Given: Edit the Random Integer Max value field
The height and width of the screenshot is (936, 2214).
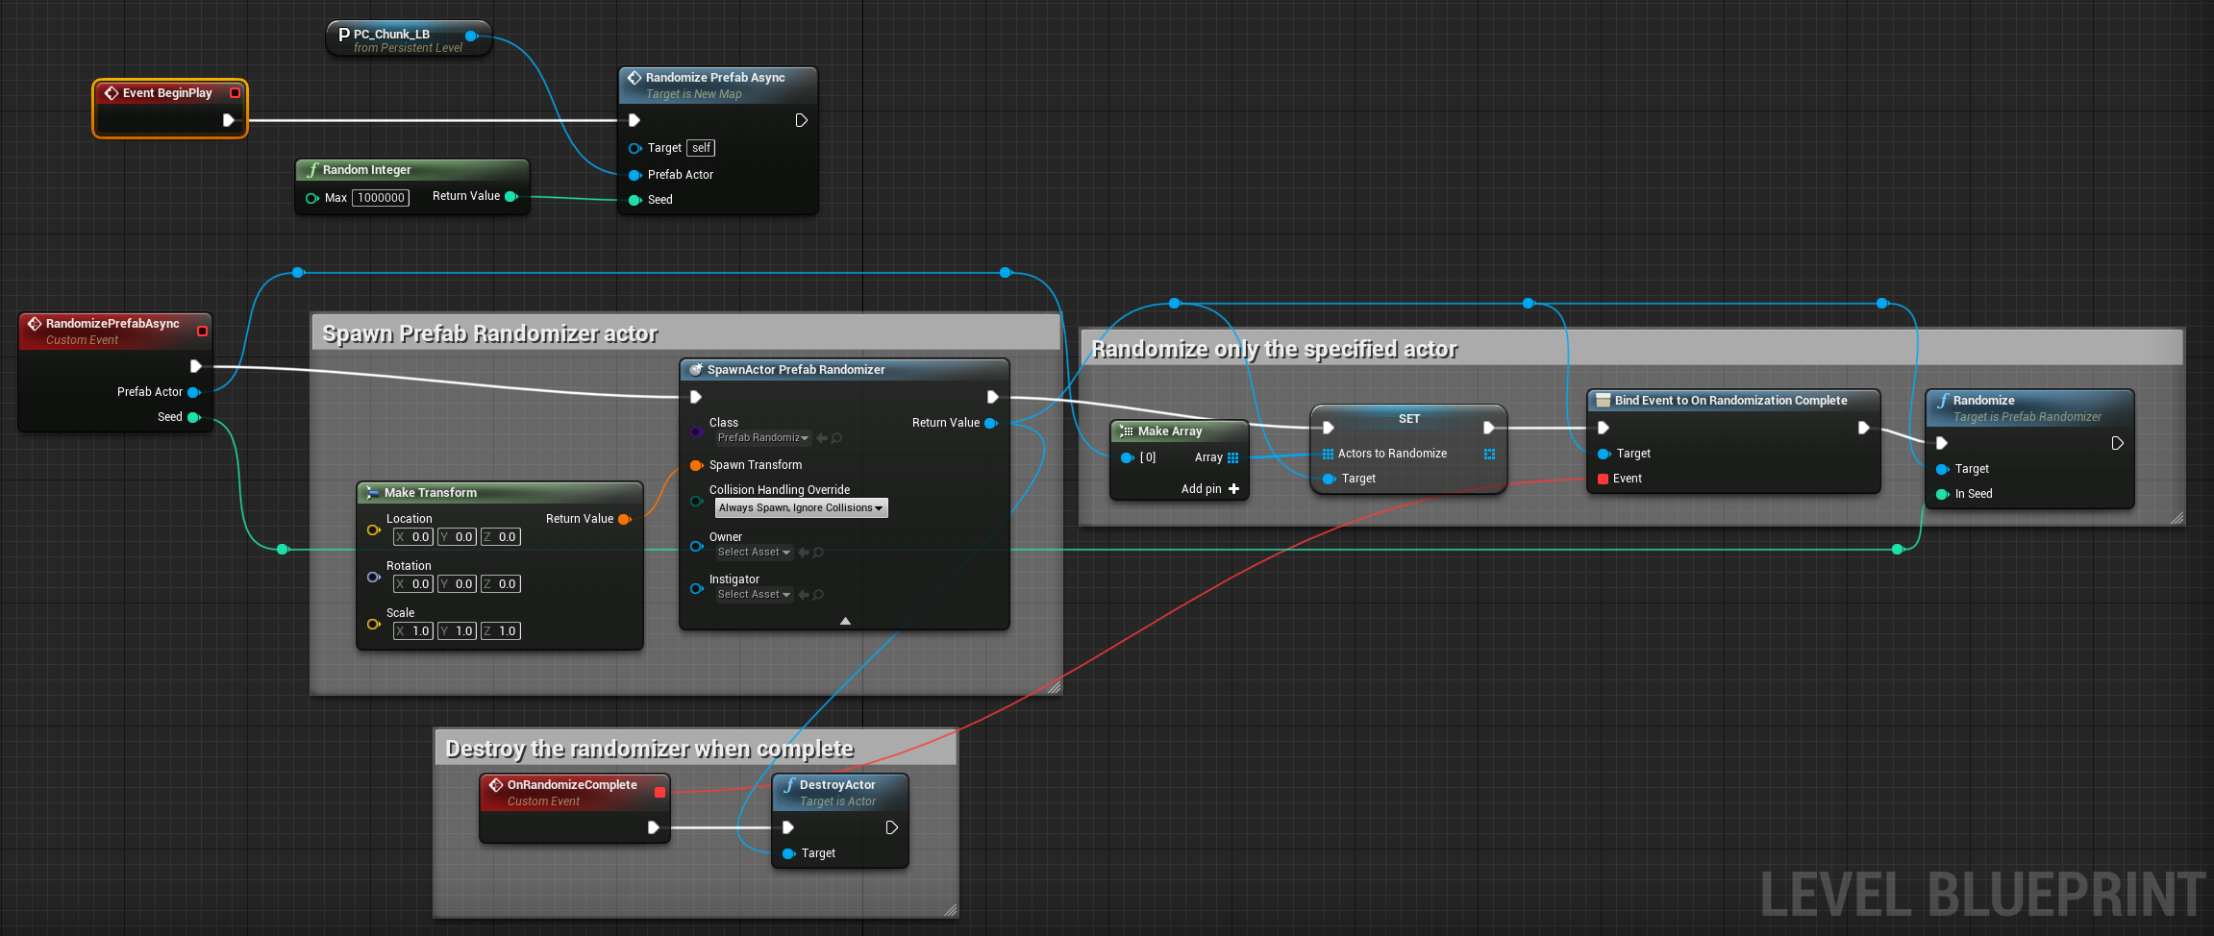Looking at the screenshot, I should coord(381,198).
